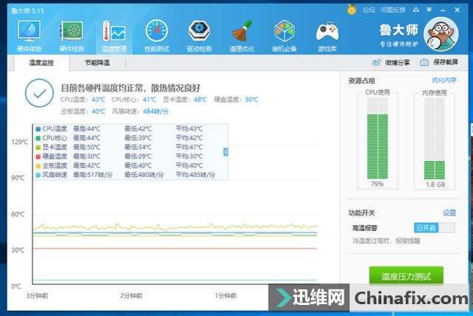Click the 最高:517转/分 fan value
Image resolution: width=473 pixels, height=316 pixels.
click(x=93, y=175)
